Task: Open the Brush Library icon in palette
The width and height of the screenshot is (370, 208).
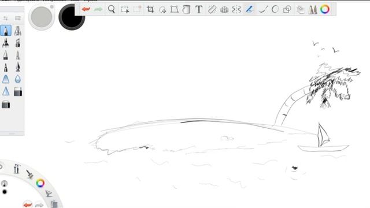Action: click(x=18, y=18)
